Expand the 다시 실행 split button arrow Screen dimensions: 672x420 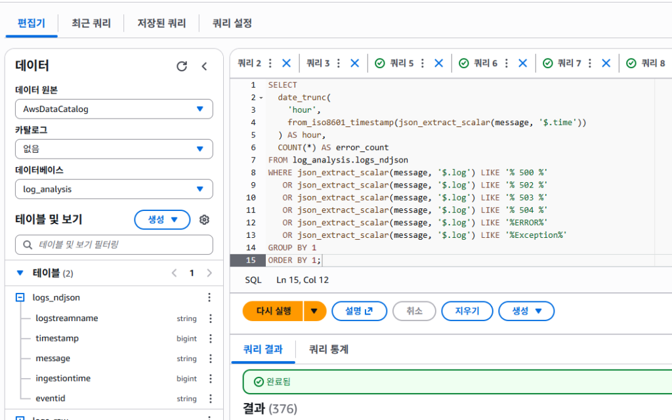315,311
